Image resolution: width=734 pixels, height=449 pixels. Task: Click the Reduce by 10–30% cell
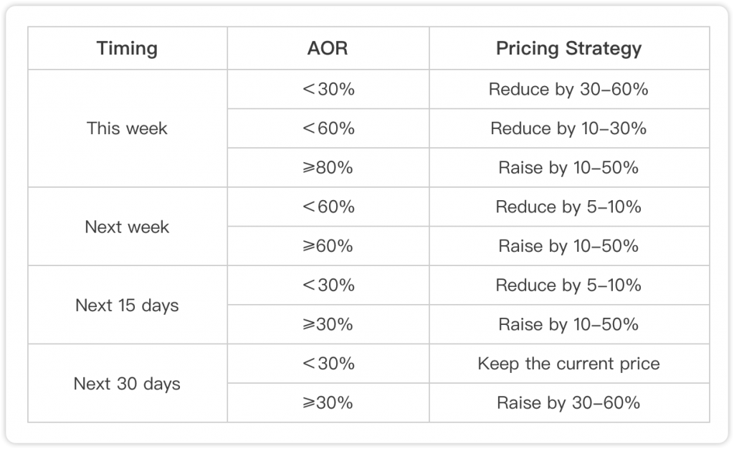tap(569, 128)
